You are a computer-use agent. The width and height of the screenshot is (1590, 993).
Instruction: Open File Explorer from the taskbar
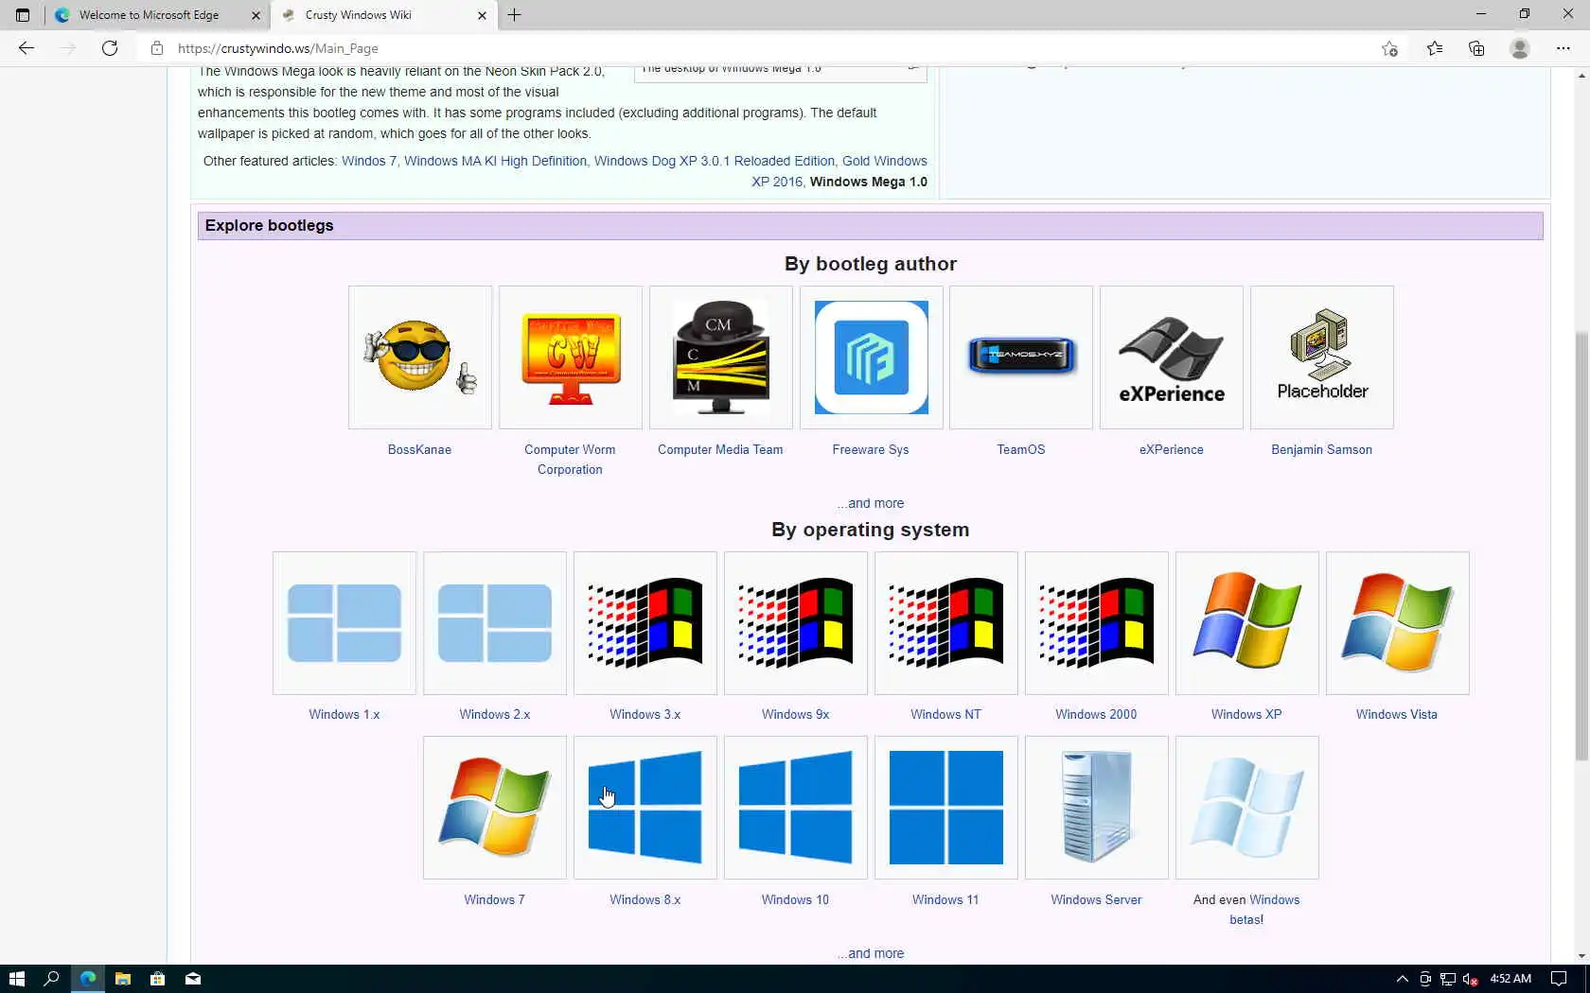(x=122, y=979)
